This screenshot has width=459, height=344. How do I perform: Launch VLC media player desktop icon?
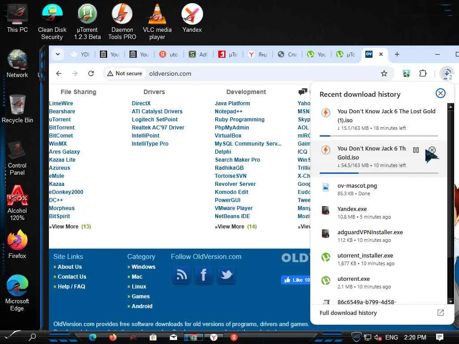pyautogui.click(x=157, y=21)
